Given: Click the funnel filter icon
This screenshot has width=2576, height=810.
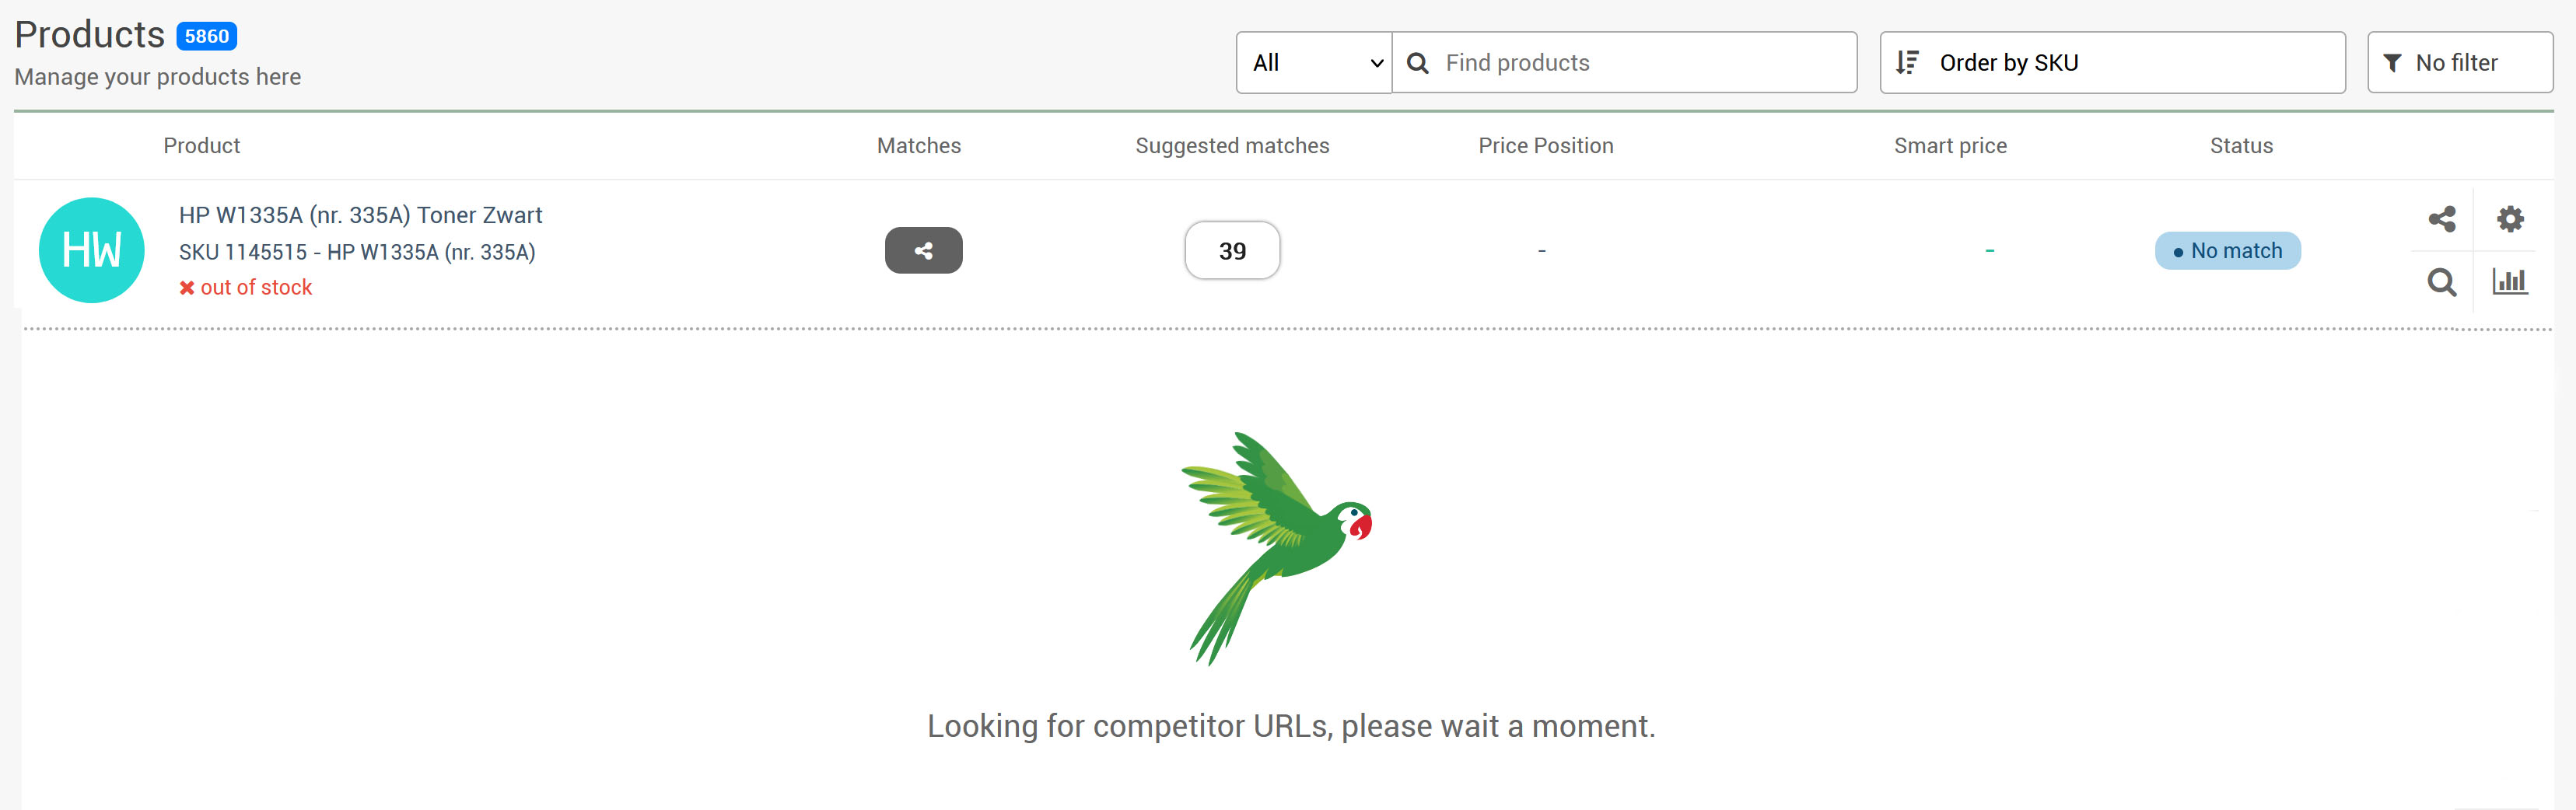Looking at the screenshot, I should tap(2392, 63).
